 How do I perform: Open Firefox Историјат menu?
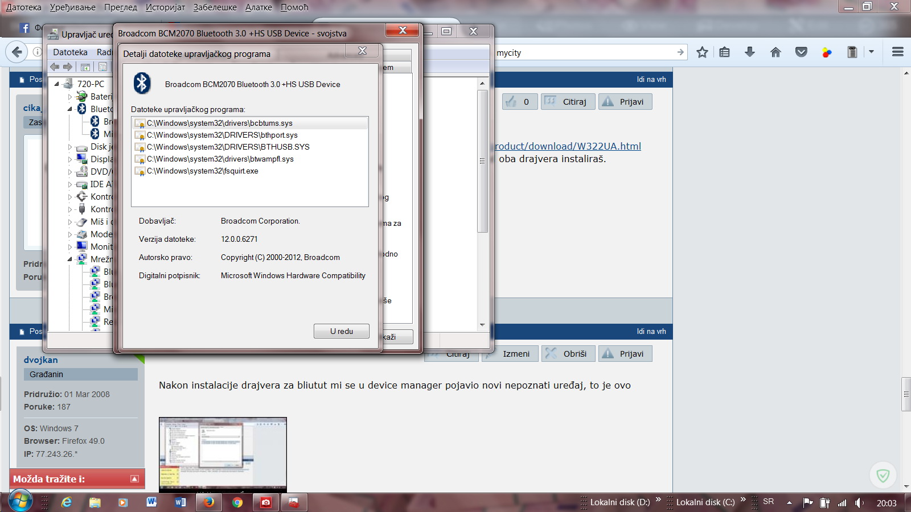166,7
